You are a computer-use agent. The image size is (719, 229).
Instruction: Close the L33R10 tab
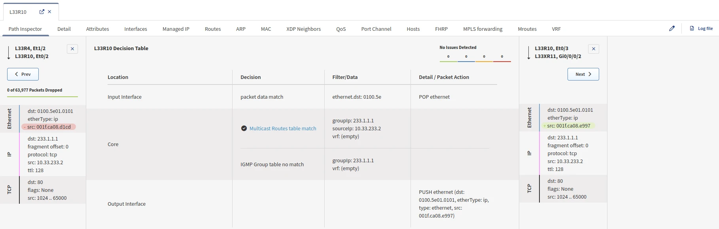(49, 12)
